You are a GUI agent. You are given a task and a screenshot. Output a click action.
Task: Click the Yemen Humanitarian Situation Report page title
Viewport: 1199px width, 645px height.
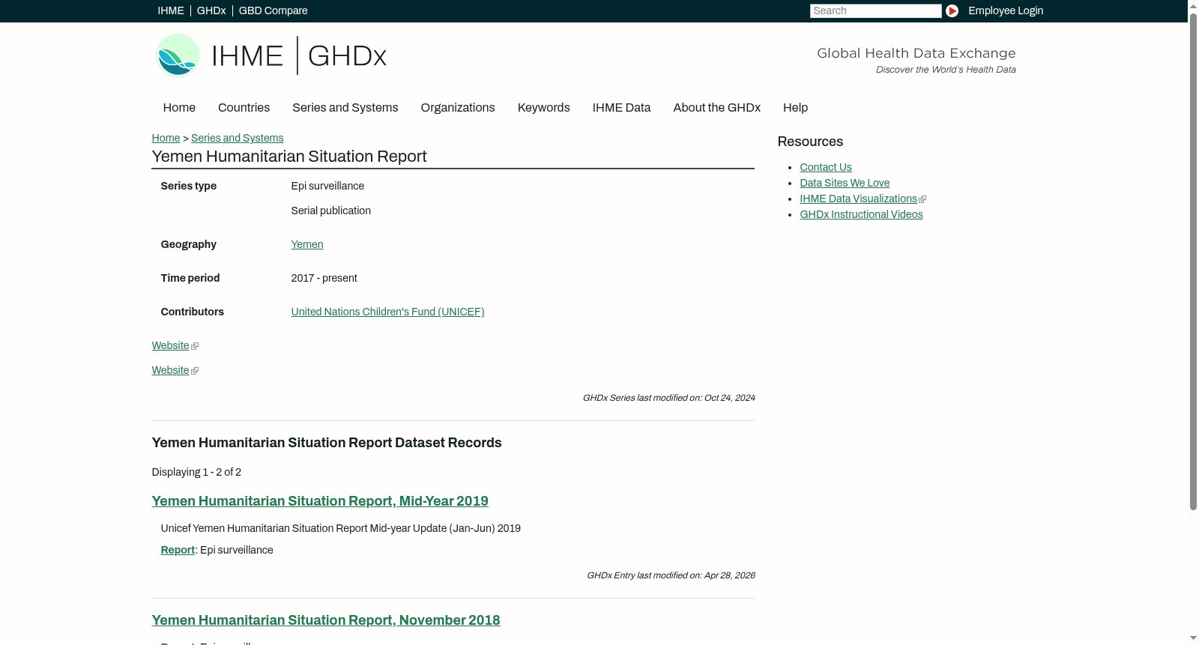click(289, 157)
